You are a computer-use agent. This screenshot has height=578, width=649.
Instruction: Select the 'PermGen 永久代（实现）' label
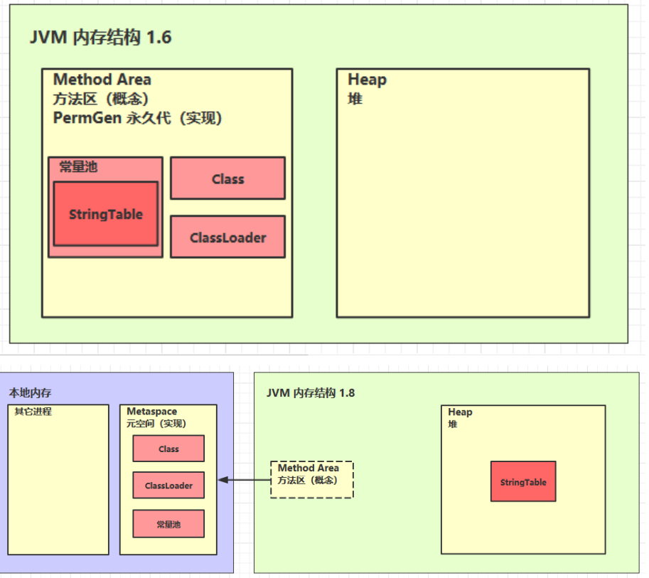(x=137, y=118)
